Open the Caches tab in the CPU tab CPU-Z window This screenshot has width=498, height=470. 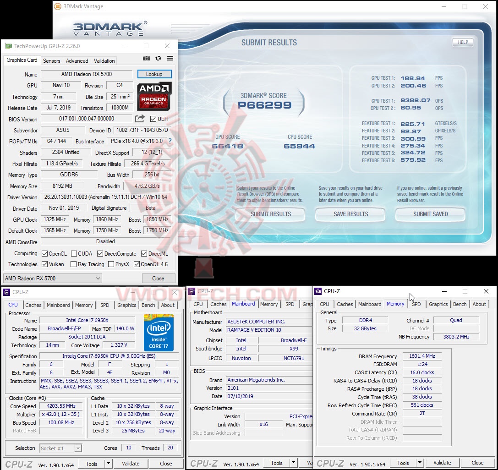point(33,305)
